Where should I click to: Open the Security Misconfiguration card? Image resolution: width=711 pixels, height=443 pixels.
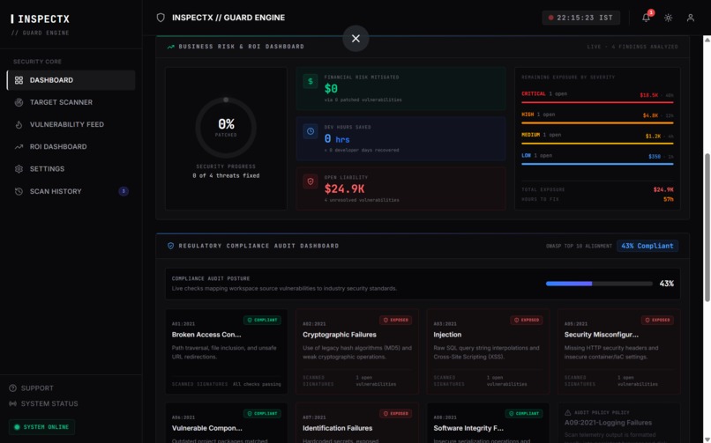tap(618, 351)
